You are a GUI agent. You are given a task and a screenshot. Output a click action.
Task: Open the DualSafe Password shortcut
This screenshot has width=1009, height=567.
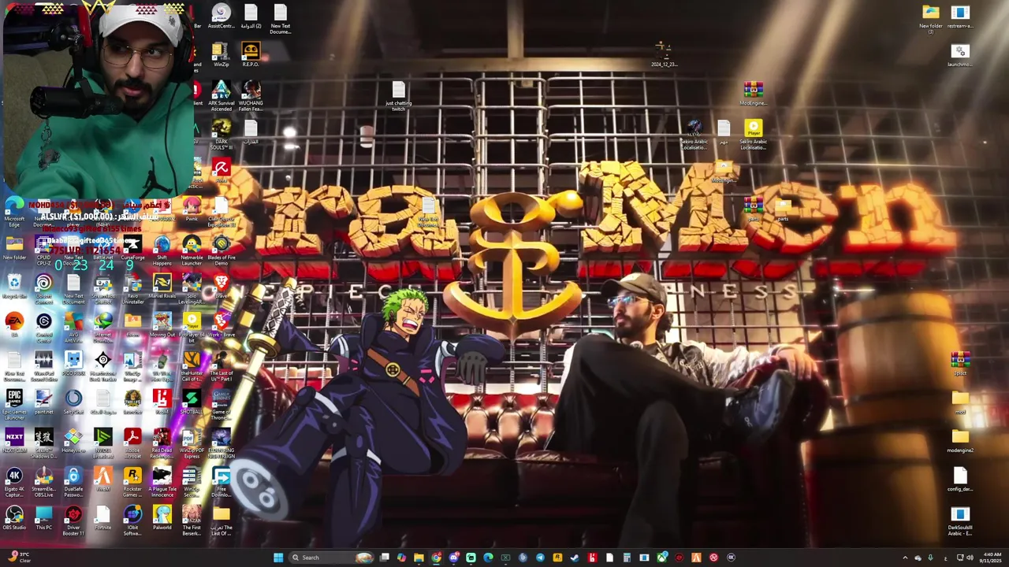[73, 481]
